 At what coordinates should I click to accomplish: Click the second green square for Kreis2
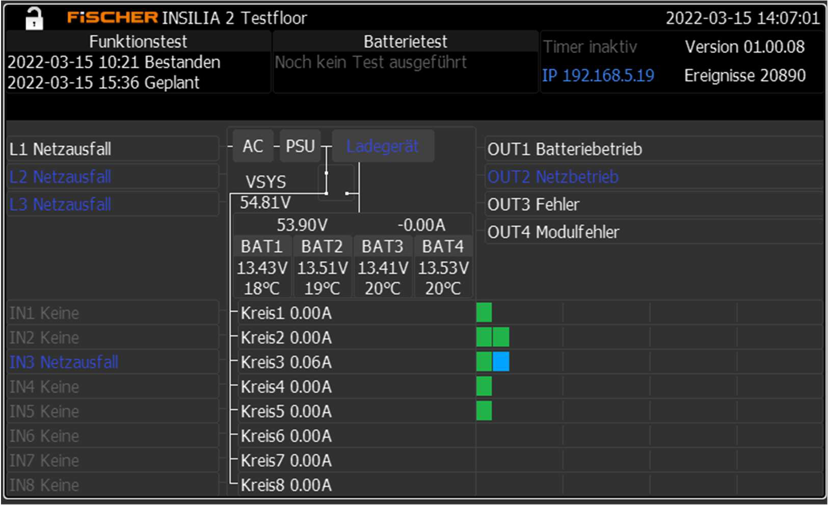tap(501, 337)
